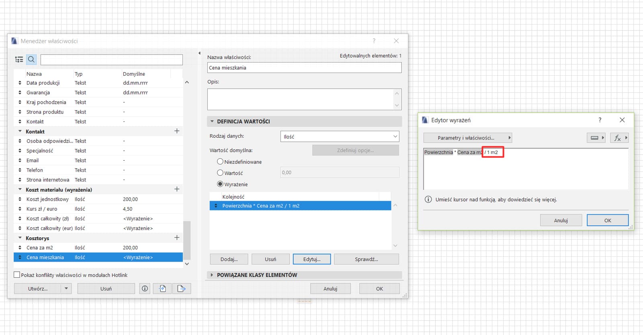This screenshot has height=335, width=643.
Task: Select Cena mieszkania property row
Action: click(98, 257)
